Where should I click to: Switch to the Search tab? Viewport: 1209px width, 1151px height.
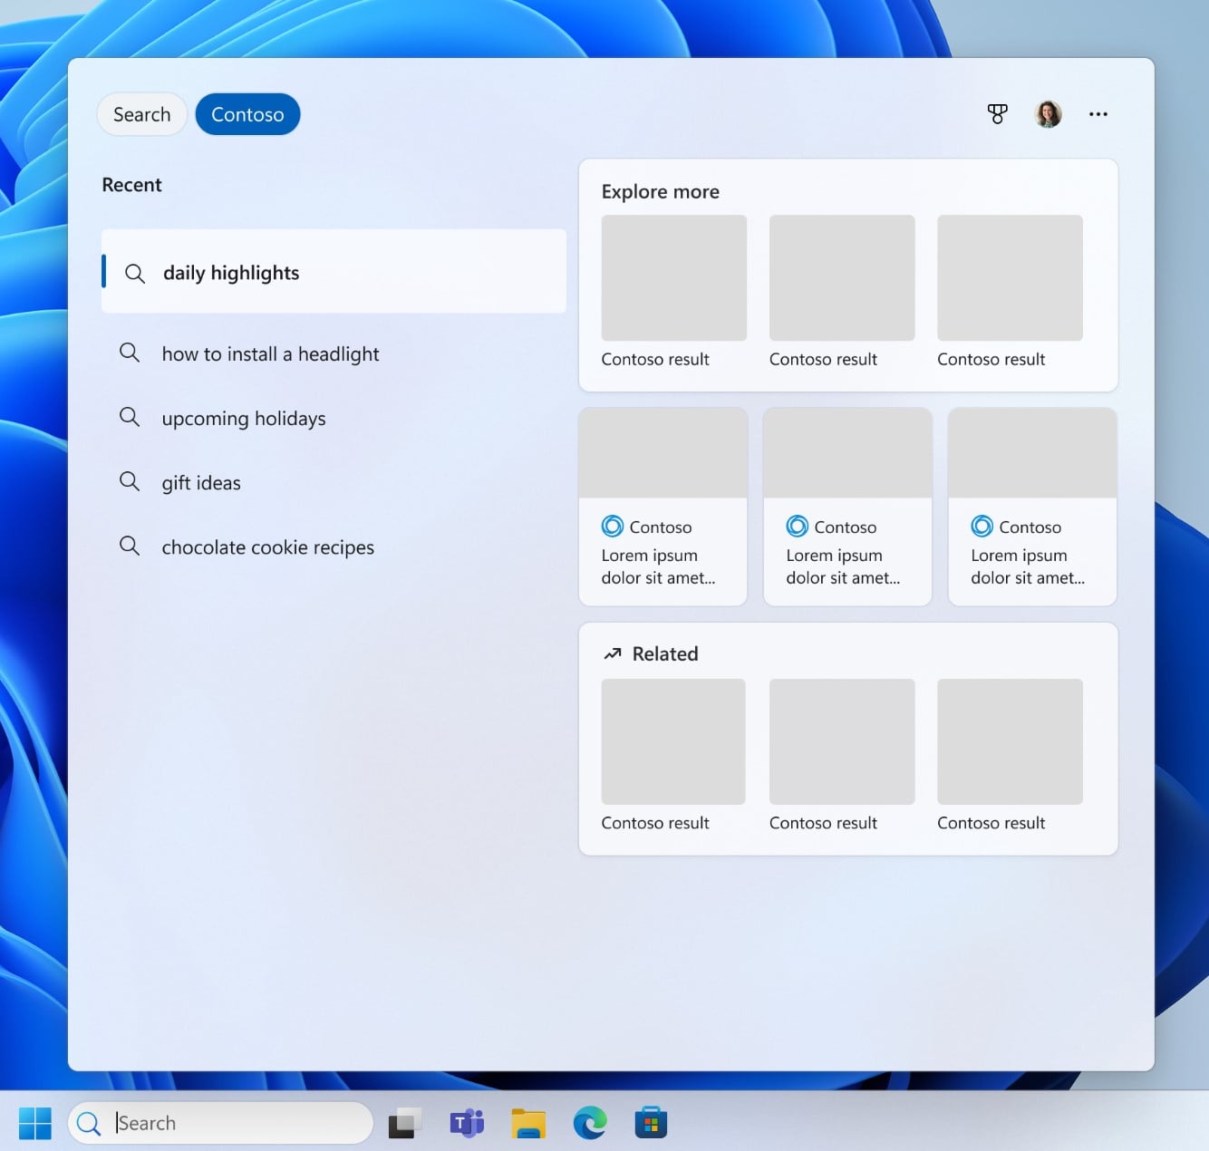pos(142,114)
